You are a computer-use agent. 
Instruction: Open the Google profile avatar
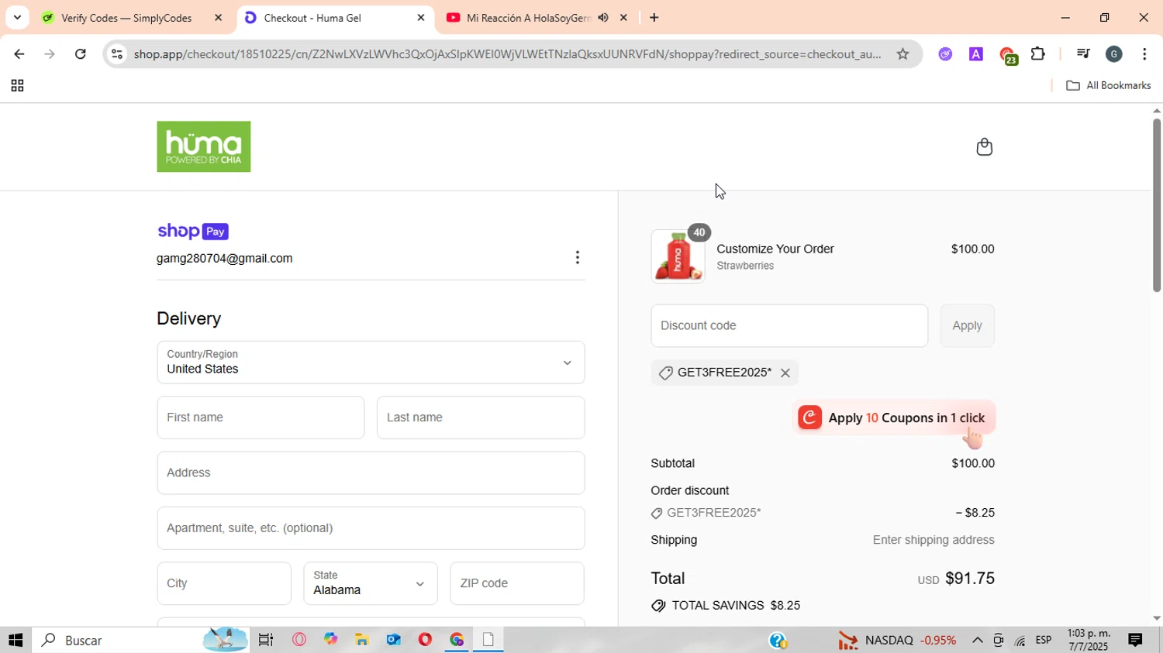tap(1114, 54)
